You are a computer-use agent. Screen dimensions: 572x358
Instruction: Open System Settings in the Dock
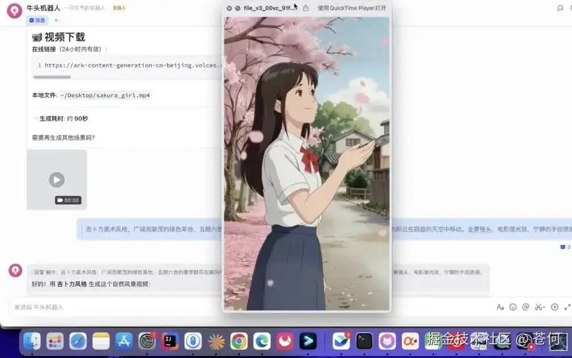point(147,342)
